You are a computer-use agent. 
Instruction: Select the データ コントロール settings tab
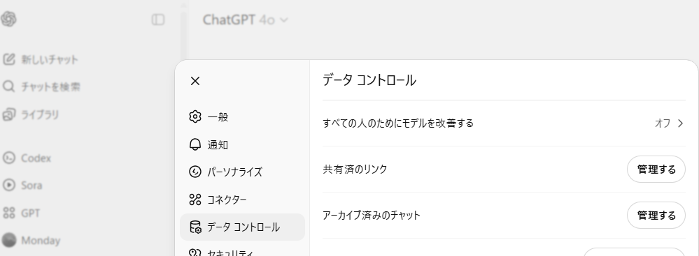[x=242, y=227]
